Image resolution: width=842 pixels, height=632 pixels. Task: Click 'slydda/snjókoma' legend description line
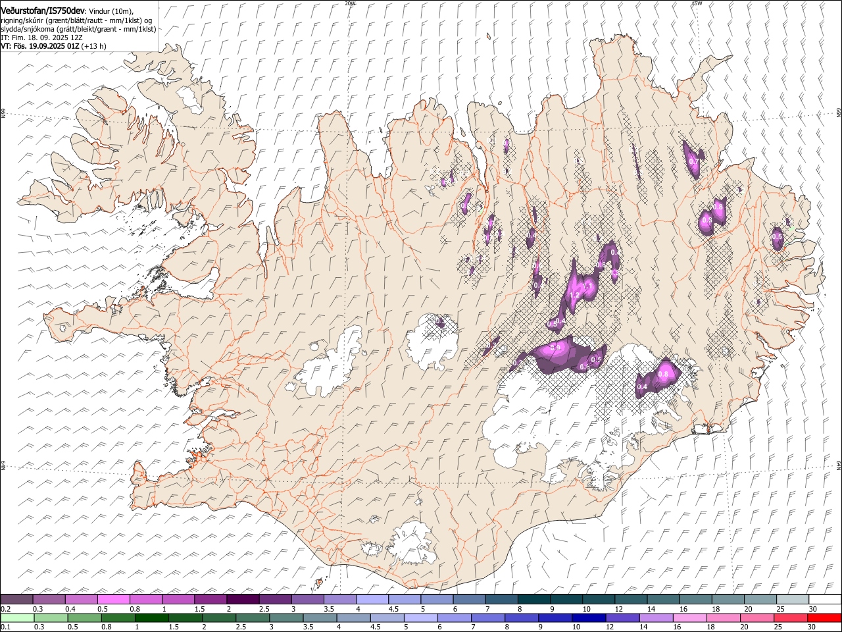[x=78, y=29]
